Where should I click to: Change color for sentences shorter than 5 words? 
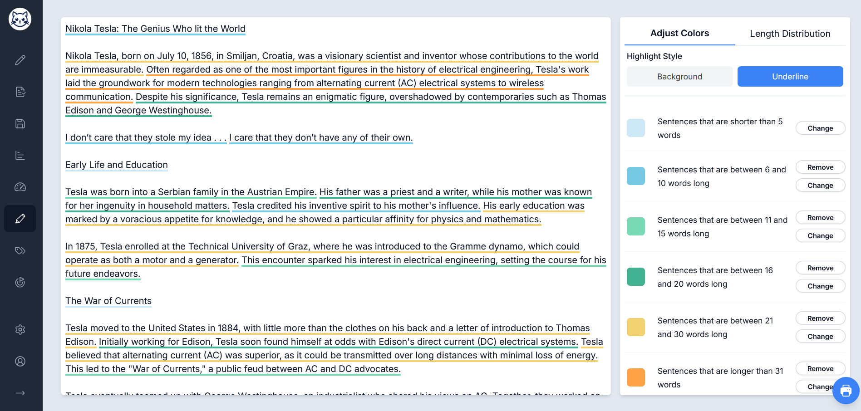pyautogui.click(x=820, y=128)
